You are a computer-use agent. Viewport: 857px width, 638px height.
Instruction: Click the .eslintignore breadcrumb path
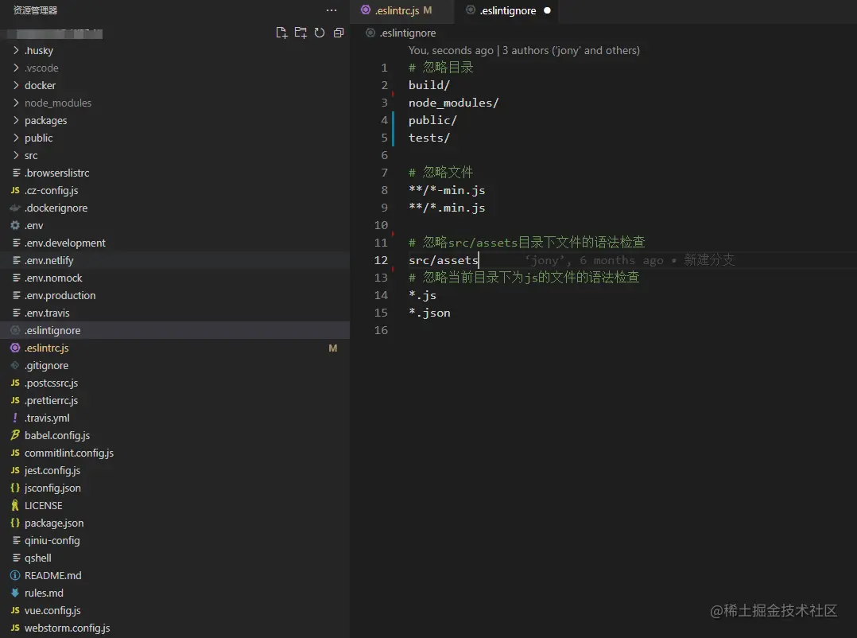pyautogui.click(x=408, y=33)
